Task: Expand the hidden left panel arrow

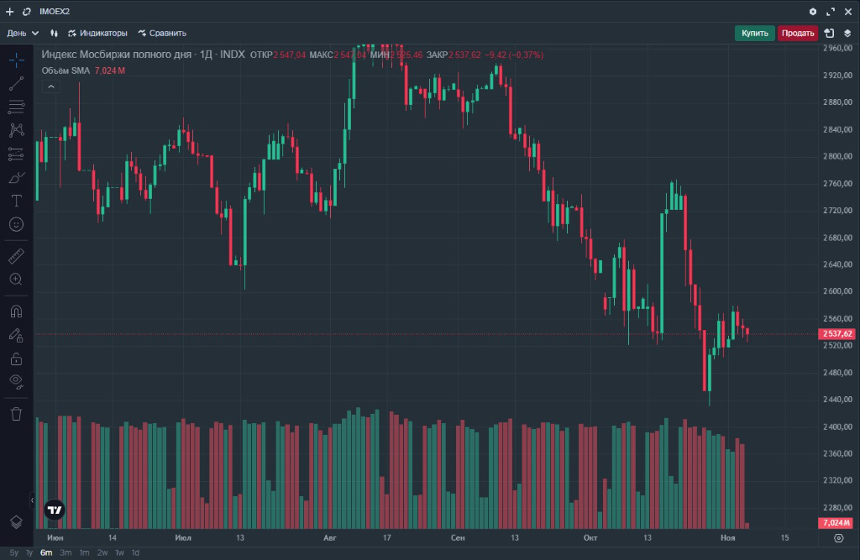Action: point(33,500)
